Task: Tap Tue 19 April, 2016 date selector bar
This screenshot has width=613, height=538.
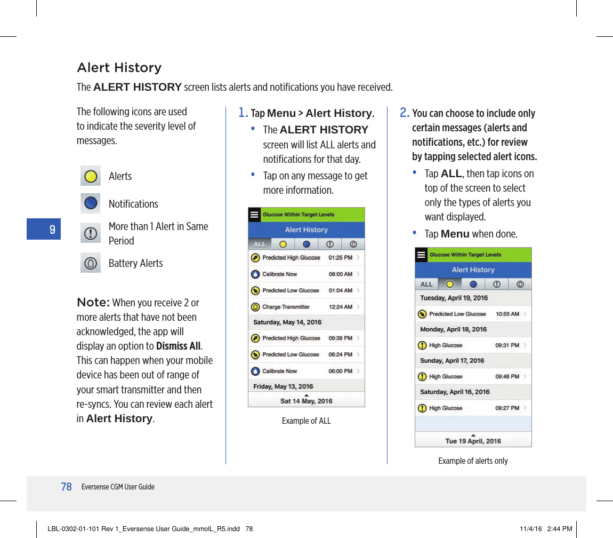Action: (x=473, y=440)
